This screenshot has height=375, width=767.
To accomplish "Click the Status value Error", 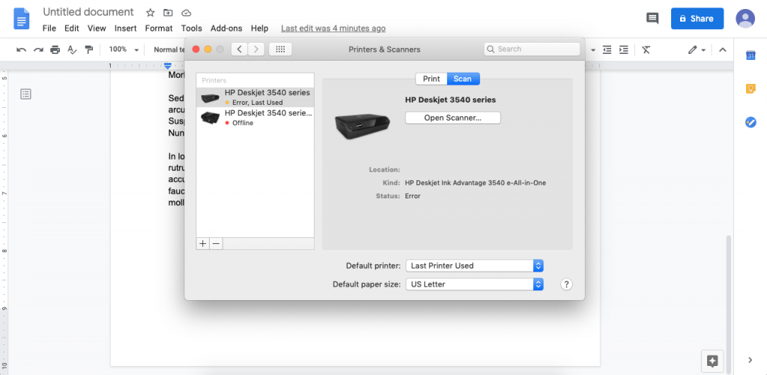I will click(413, 196).
